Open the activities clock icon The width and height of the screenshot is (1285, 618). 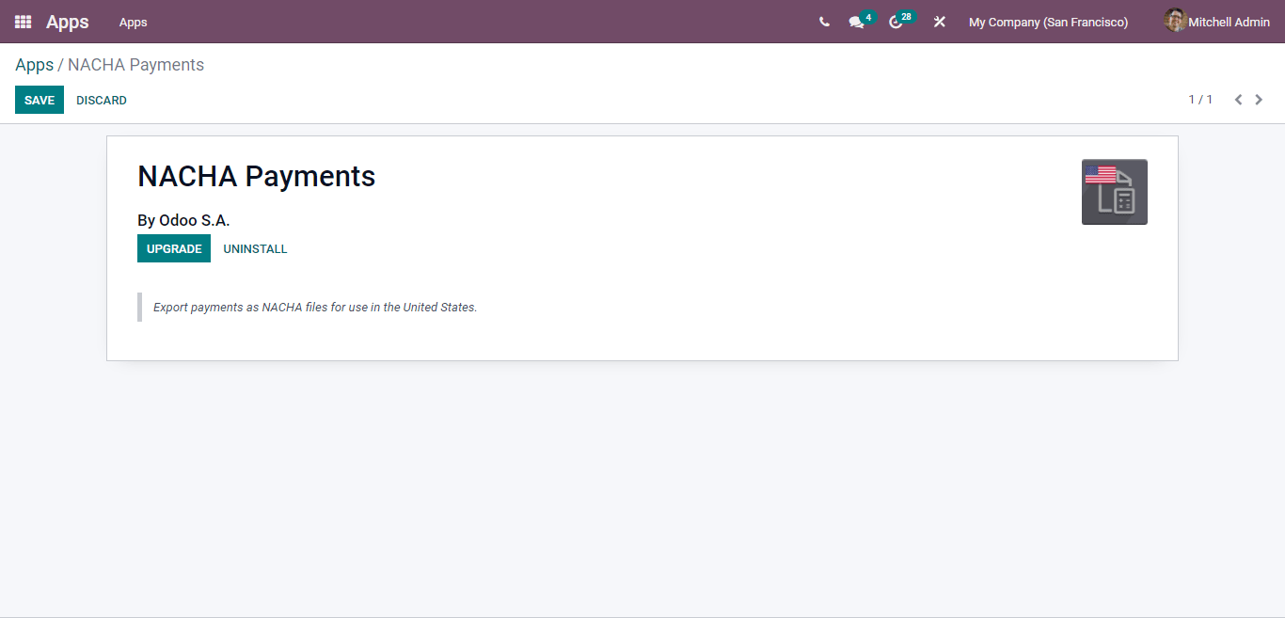tap(896, 22)
